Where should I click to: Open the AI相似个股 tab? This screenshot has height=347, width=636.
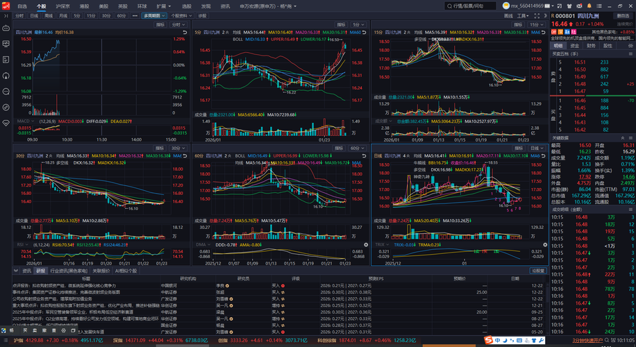(126, 271)
